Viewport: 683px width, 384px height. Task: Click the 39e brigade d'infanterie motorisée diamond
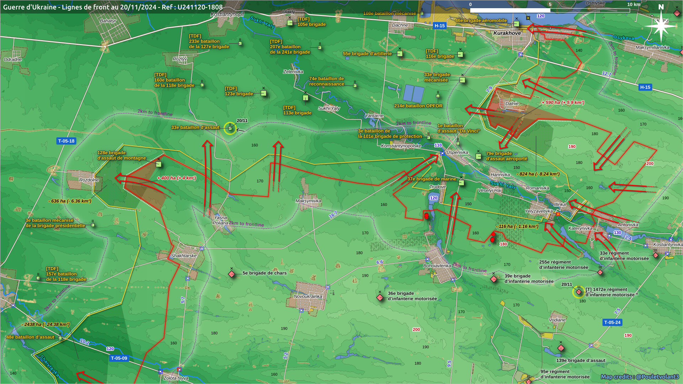pos(494,279)
